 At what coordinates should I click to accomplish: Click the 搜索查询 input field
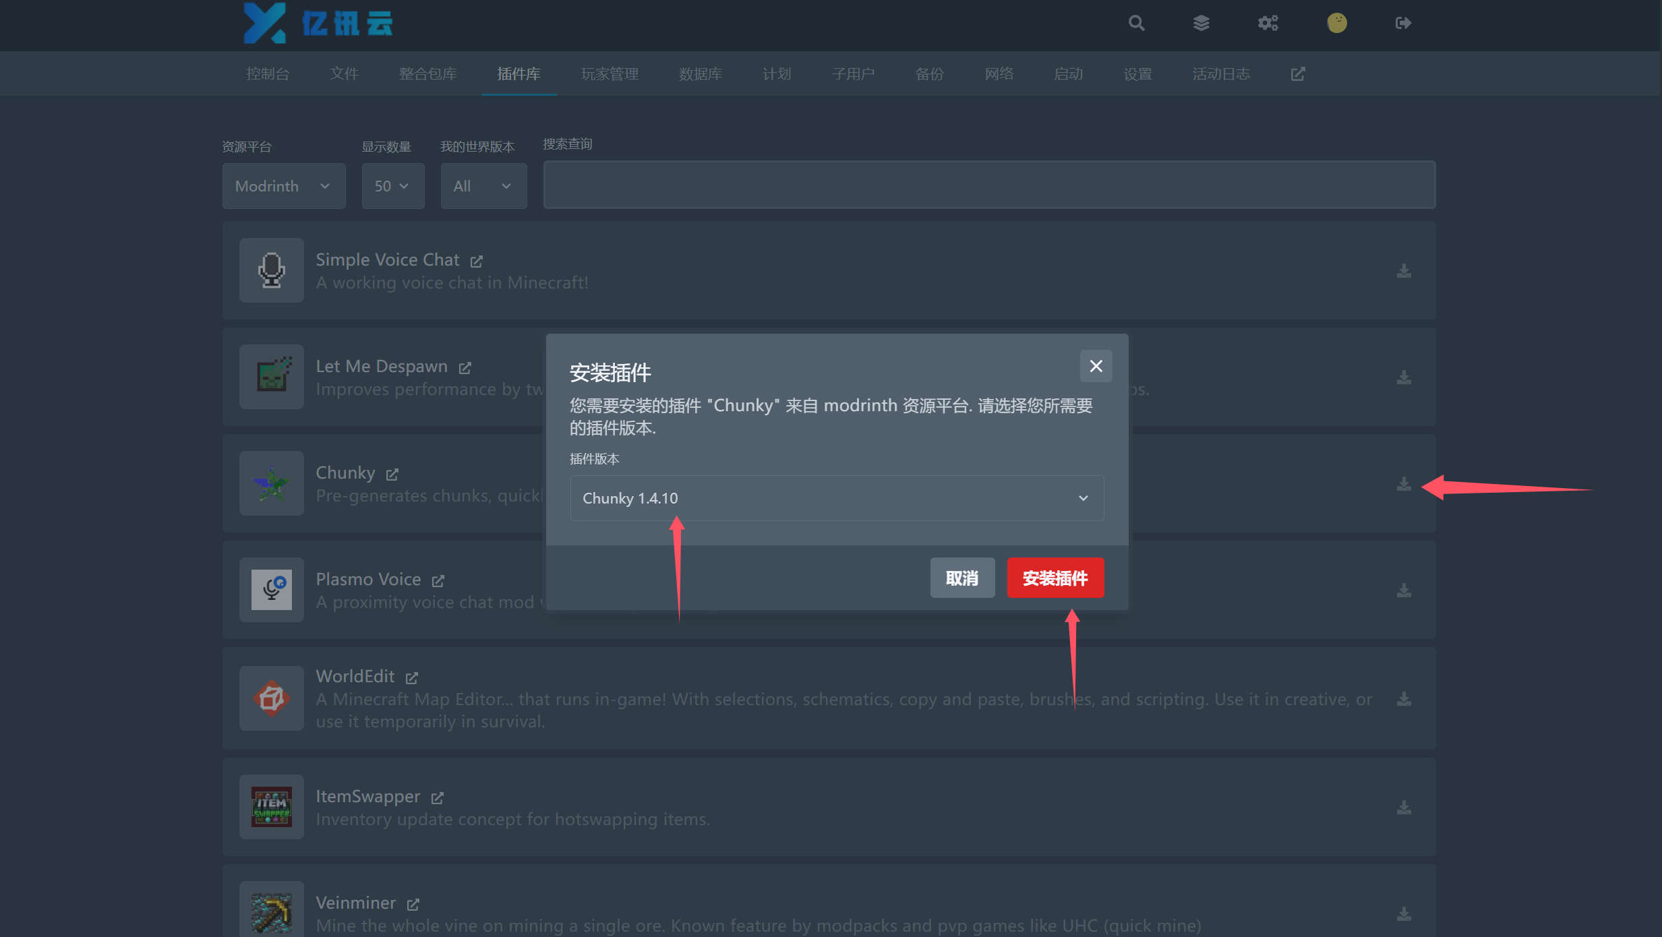pyautogui.click(x=989, y=185)
